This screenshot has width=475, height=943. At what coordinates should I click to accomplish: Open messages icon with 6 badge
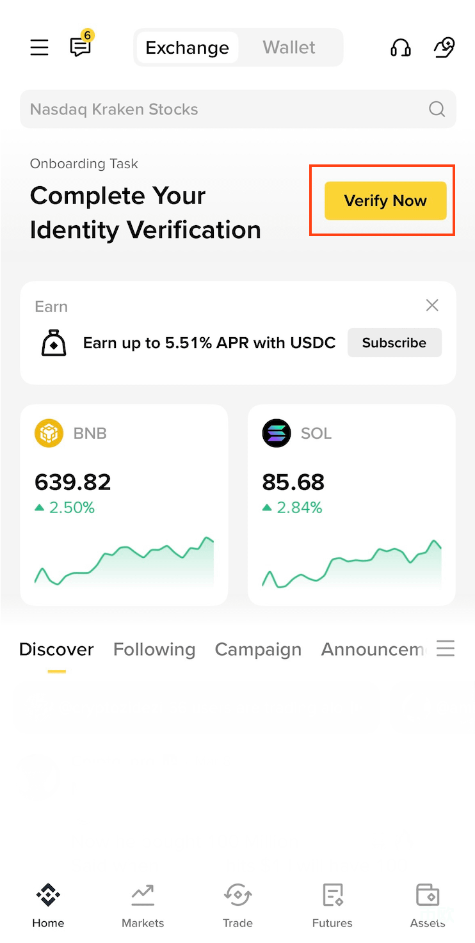click(x=81, y=45)
